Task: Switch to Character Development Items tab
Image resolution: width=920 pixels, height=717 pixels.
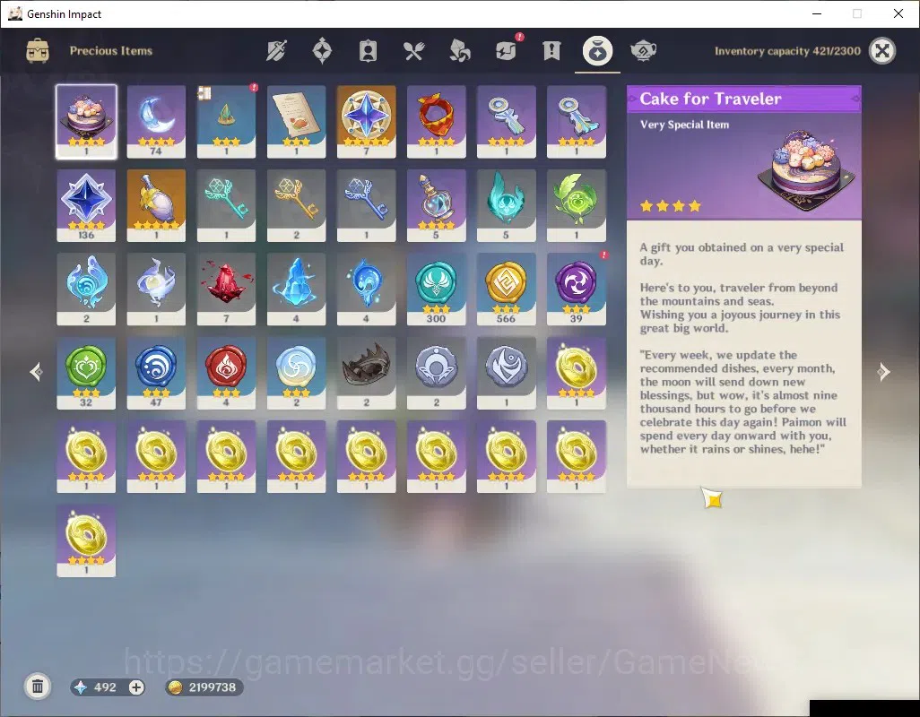Action: tap(368, 51)
